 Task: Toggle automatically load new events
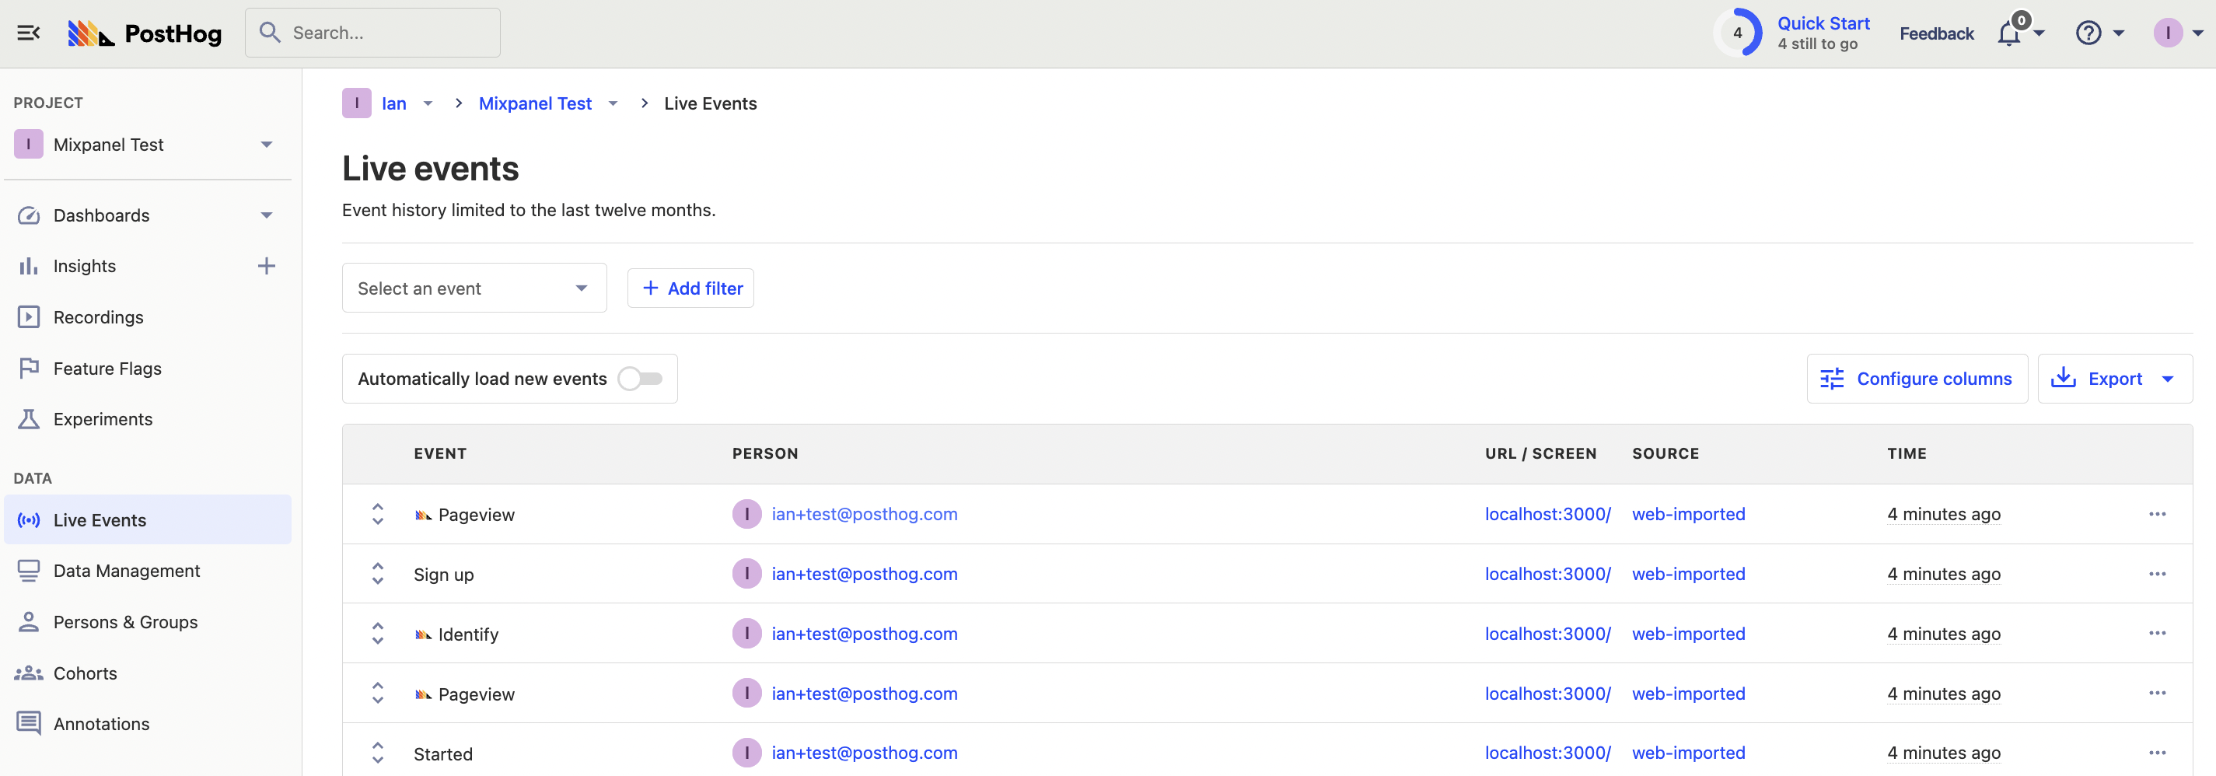click(640, 379)
